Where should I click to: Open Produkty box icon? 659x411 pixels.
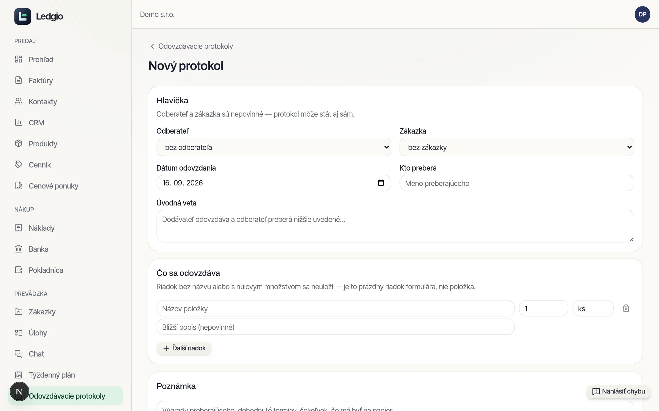[19, 144]
